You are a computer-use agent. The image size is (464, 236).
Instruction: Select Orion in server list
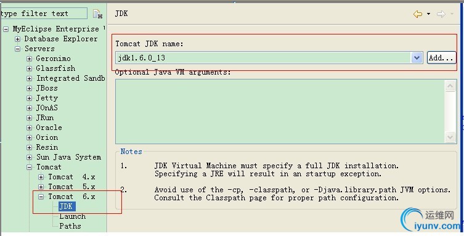[47, 137]
